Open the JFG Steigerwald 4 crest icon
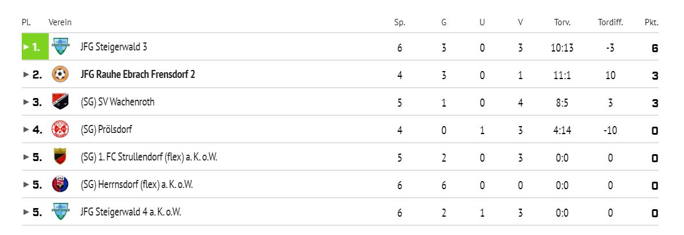Viewport: 684px width, 235px height. (x=60, y=211)
